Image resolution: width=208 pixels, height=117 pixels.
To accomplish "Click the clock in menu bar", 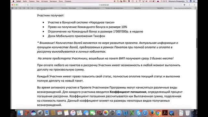I will (x=164, y=1).
